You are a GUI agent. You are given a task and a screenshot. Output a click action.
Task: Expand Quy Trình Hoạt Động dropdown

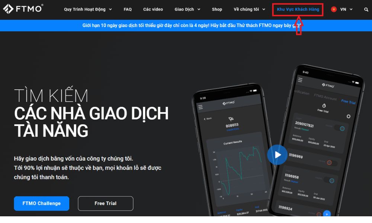(x=88, y=10)
